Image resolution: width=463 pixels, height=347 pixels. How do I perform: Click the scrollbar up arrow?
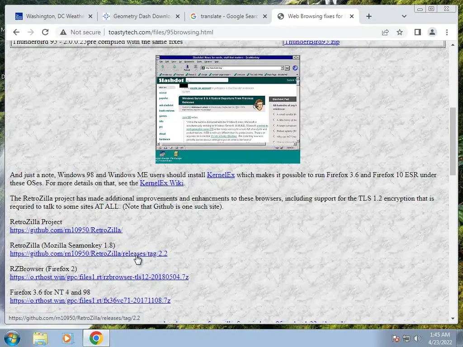point(453,45)
